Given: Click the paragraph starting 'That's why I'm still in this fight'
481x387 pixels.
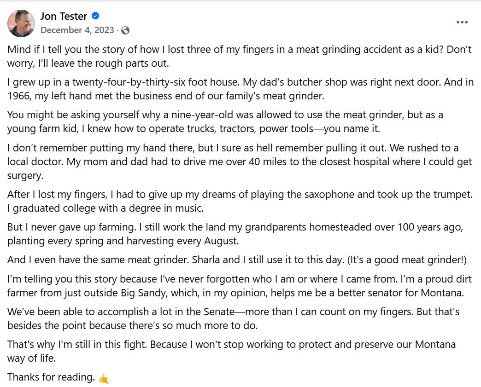Looking at the screenshot, I should tap(231, 351).
